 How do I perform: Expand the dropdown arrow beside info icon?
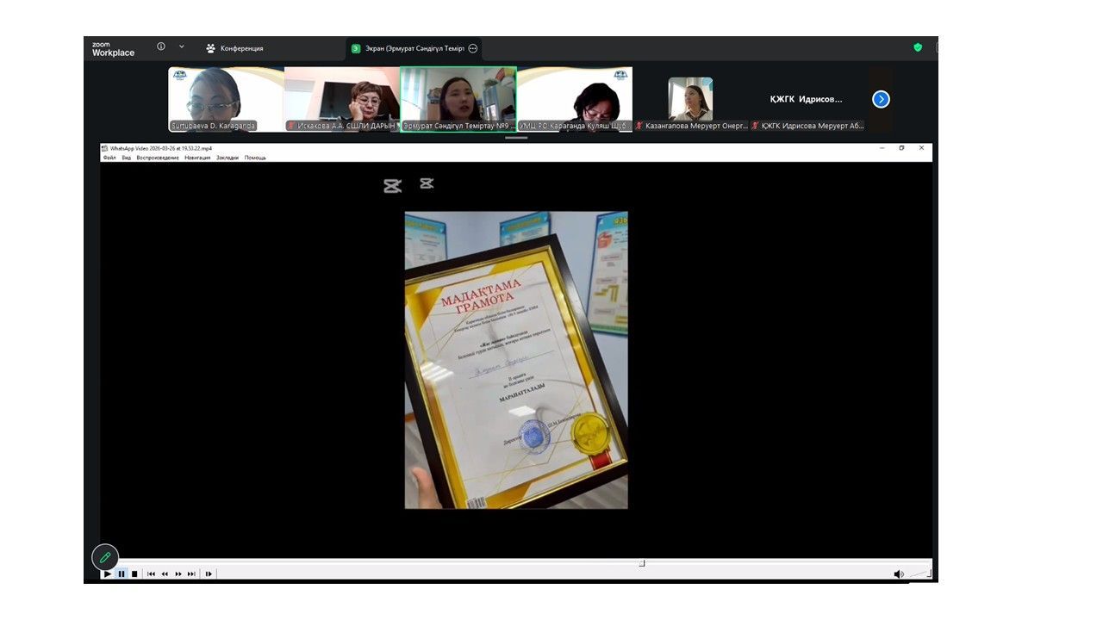(181, 46)
